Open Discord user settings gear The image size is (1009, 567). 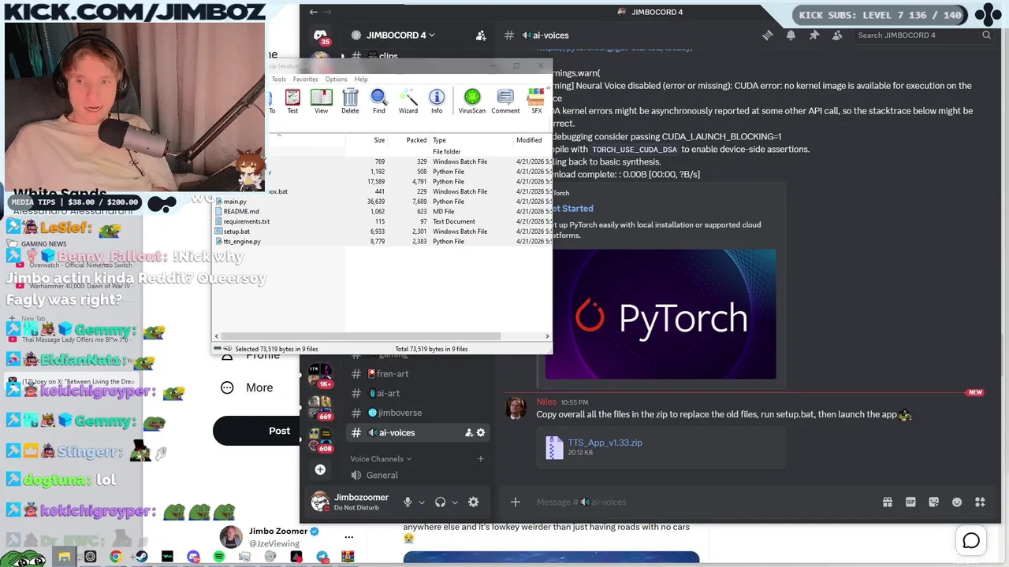[473, 502]
